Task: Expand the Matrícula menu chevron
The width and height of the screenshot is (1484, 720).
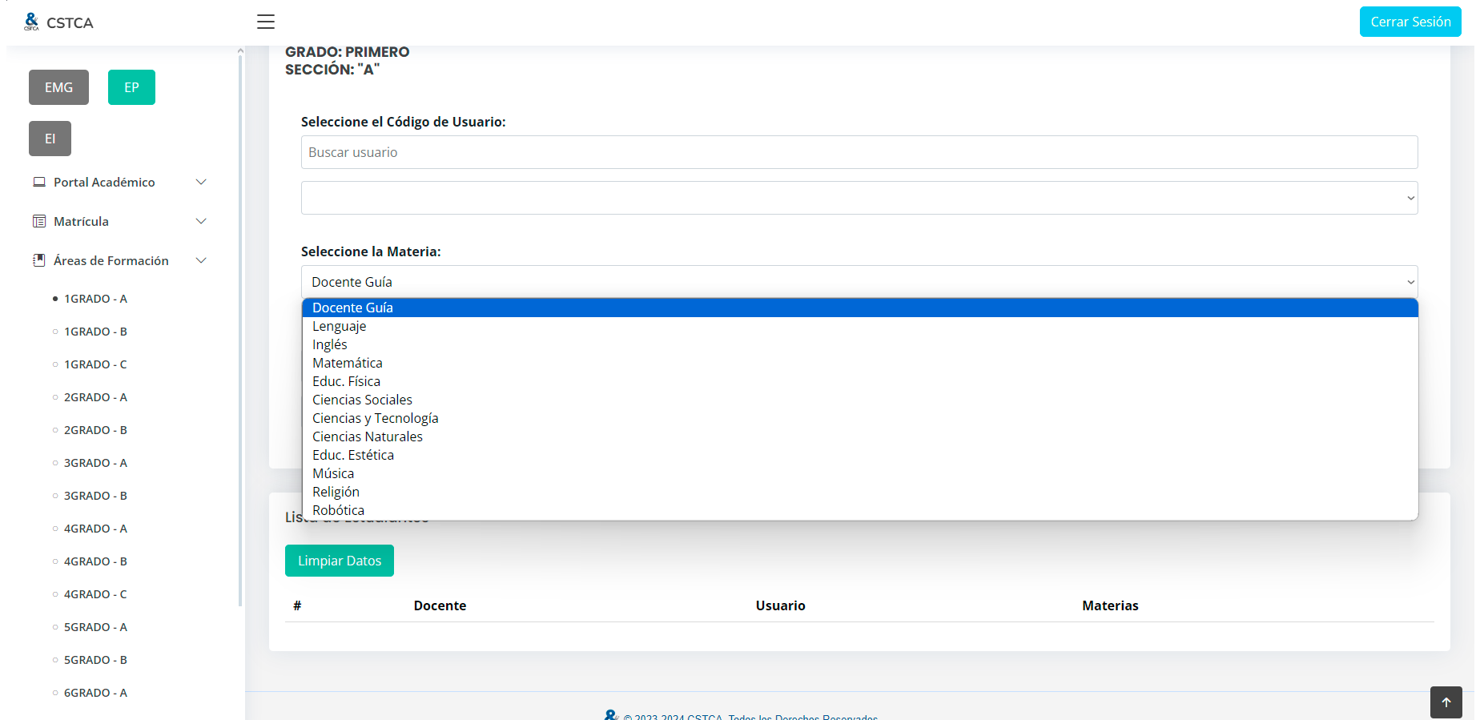Action: pyautogui.click(x=201, y=221)
